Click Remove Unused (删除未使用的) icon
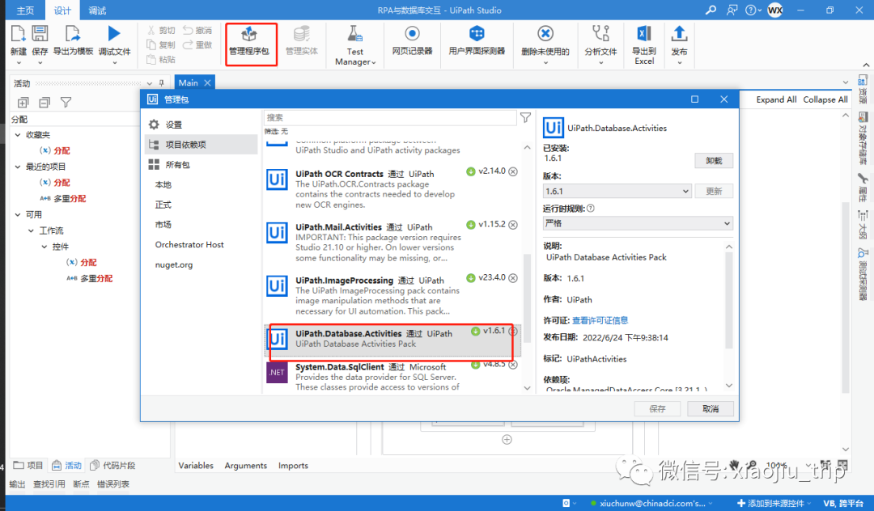 (545, 34)
